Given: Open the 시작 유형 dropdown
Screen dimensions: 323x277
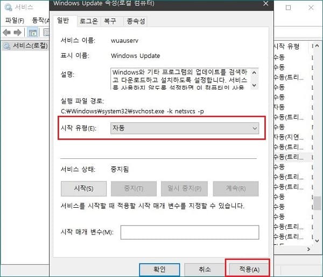Looking at the screenshot, I should (185, 128).
